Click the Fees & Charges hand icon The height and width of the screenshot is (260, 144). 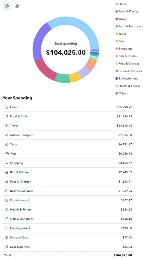point(7,182)
